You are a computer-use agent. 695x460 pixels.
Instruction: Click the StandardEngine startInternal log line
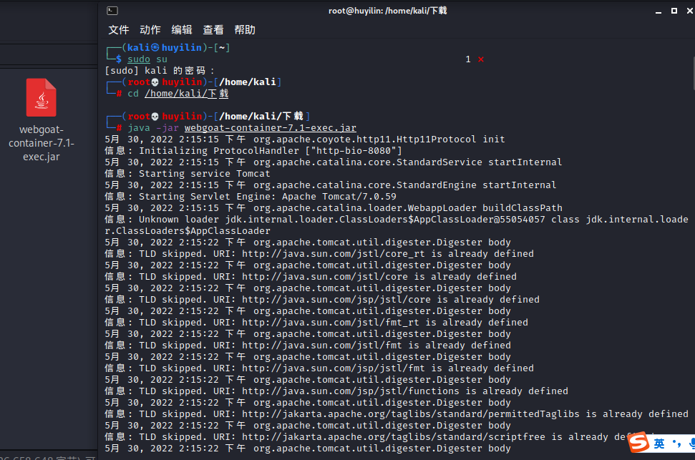click(x=331, y=185)
